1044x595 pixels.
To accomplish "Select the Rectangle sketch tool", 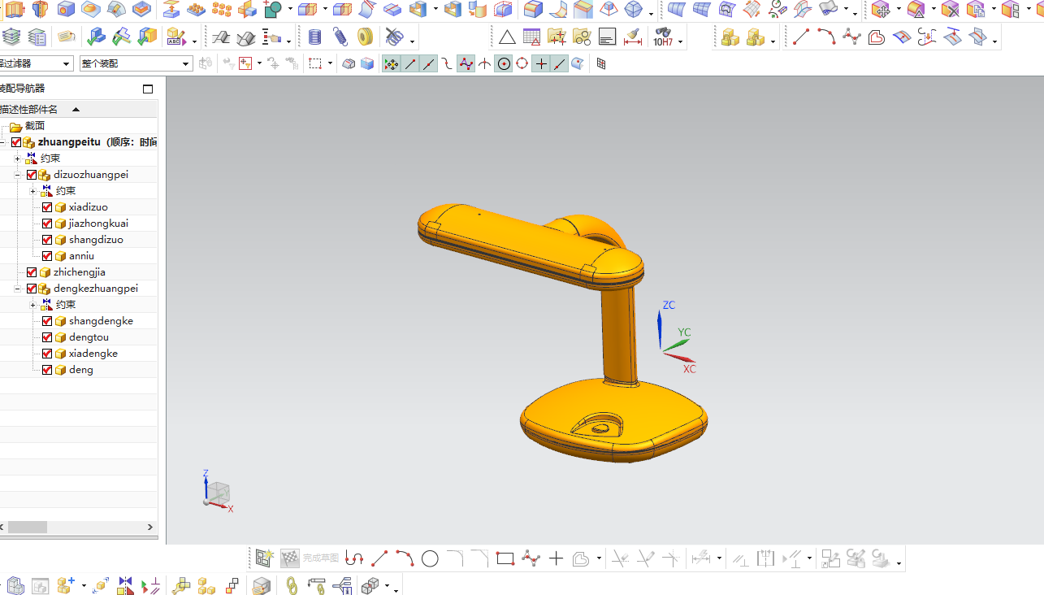I will [505, 558].
